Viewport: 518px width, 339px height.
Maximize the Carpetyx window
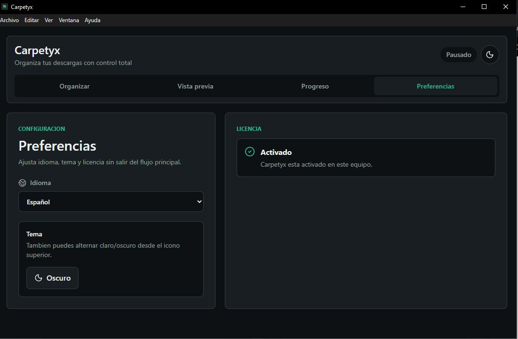click(x=484, y=7)
